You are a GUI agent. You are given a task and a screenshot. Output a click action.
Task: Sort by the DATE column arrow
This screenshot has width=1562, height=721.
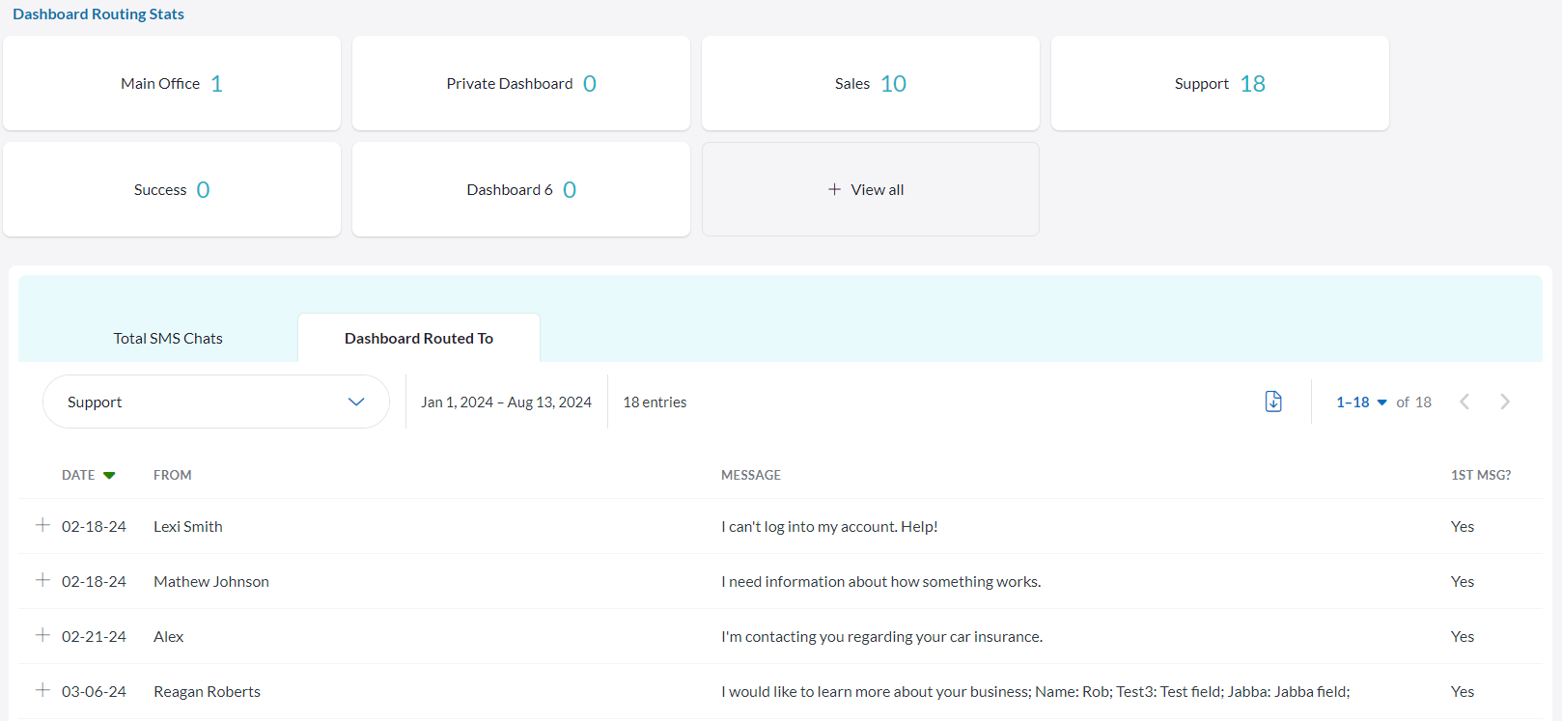(x=109, y=475)
